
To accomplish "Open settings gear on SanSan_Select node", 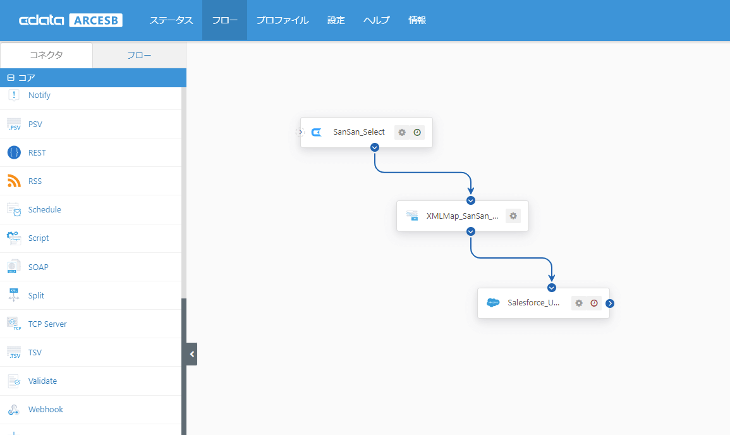I will pyautogui.click(x=402, y=132).
